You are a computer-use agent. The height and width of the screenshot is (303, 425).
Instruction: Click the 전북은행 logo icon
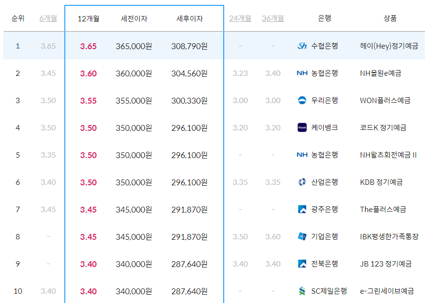coord(302,264)
